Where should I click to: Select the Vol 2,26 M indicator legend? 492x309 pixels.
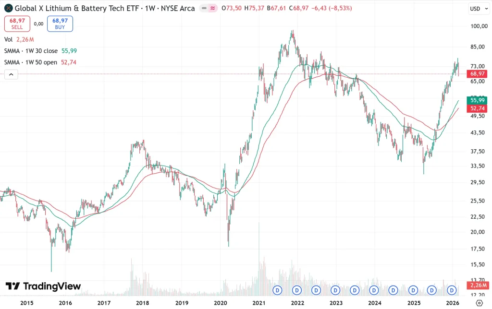(19, 39)
